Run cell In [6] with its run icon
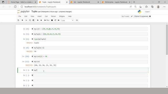 point(32,39)
